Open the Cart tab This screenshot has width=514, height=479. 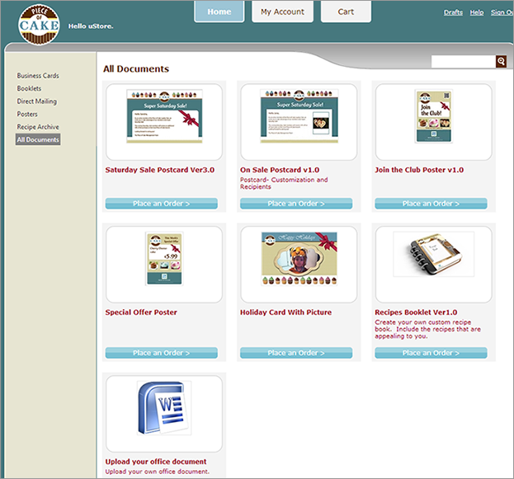346,12
